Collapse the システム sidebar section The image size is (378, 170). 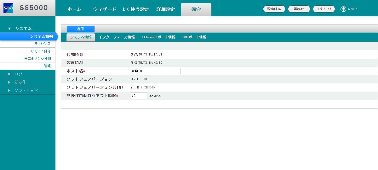point(9,29)
